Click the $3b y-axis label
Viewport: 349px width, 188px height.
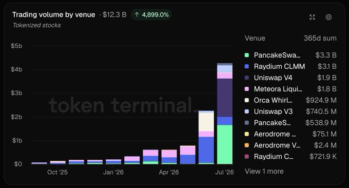pyautogui.click(x=16, y=93)
